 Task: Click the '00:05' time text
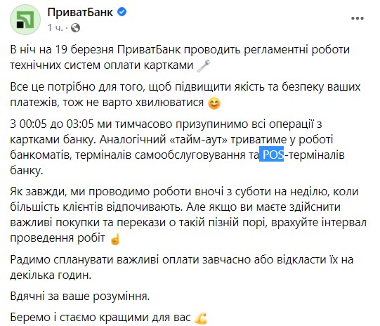click(x=33, y=124)
